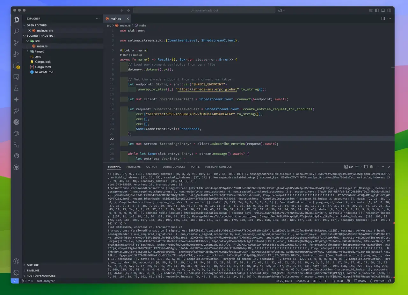
Task: Open the Prettier status bar item
Action: pyautogui.click(x=377, y=281)
